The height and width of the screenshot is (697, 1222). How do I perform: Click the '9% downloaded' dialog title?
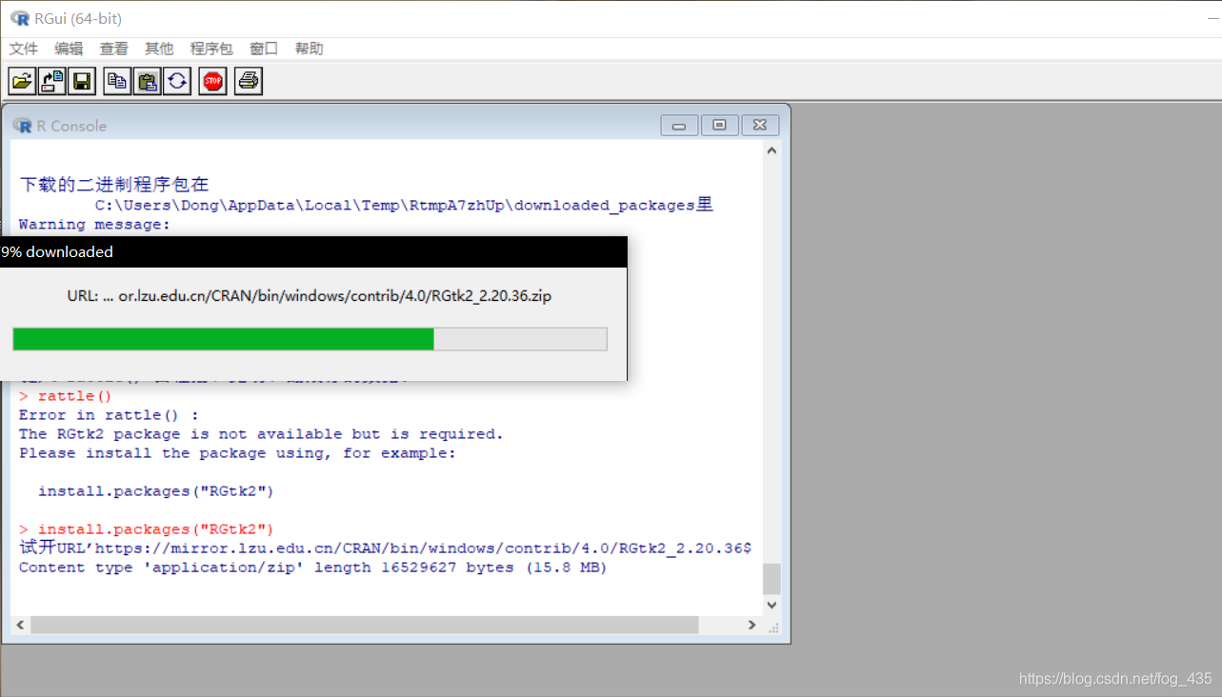[x=57, y=252]
